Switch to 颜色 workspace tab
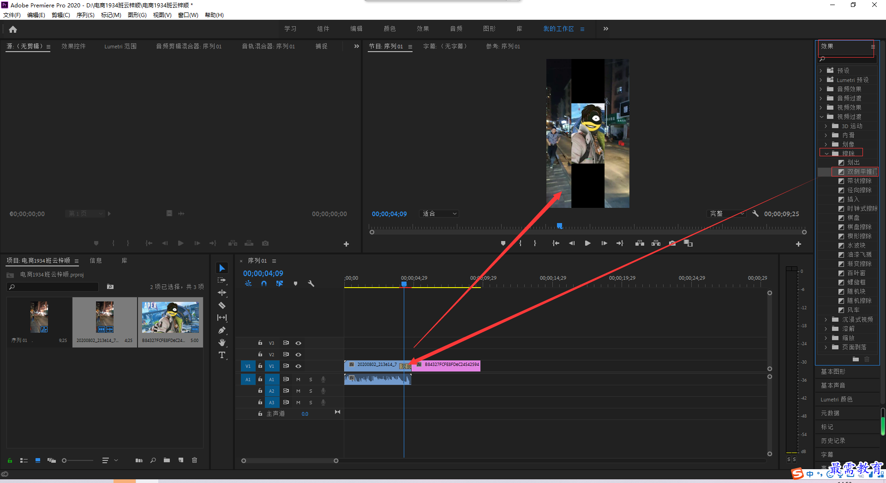The width and height of the screenshot is (886, 483). pyautogui.click(x=389, y=29)
